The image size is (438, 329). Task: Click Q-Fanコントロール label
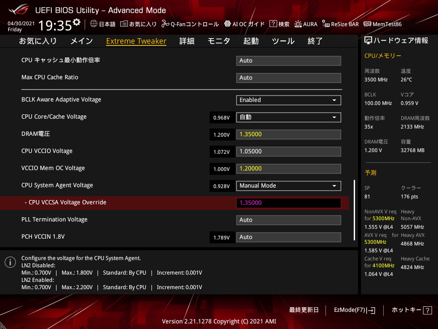195,24
